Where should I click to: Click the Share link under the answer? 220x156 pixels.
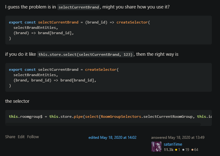coord(10,137)
